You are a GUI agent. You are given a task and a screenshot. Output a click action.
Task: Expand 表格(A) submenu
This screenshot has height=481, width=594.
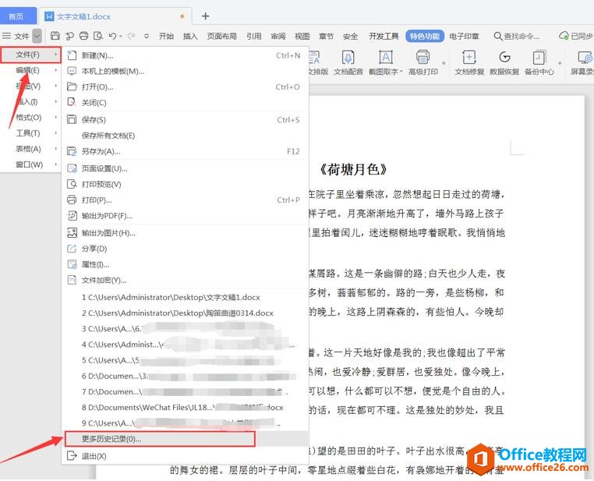click(x=30, y=149)
